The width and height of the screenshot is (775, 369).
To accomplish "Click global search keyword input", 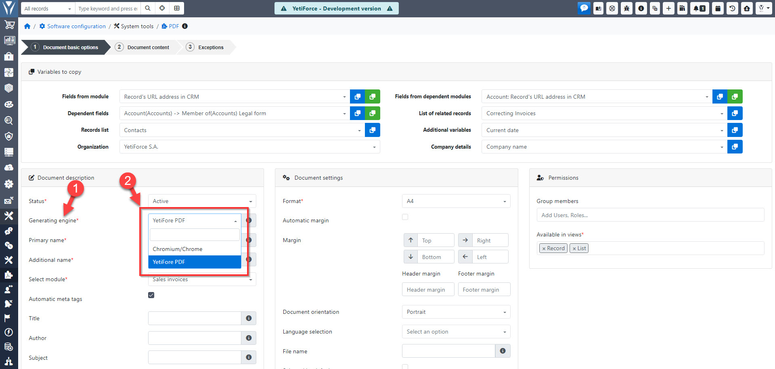I will 108,8.
